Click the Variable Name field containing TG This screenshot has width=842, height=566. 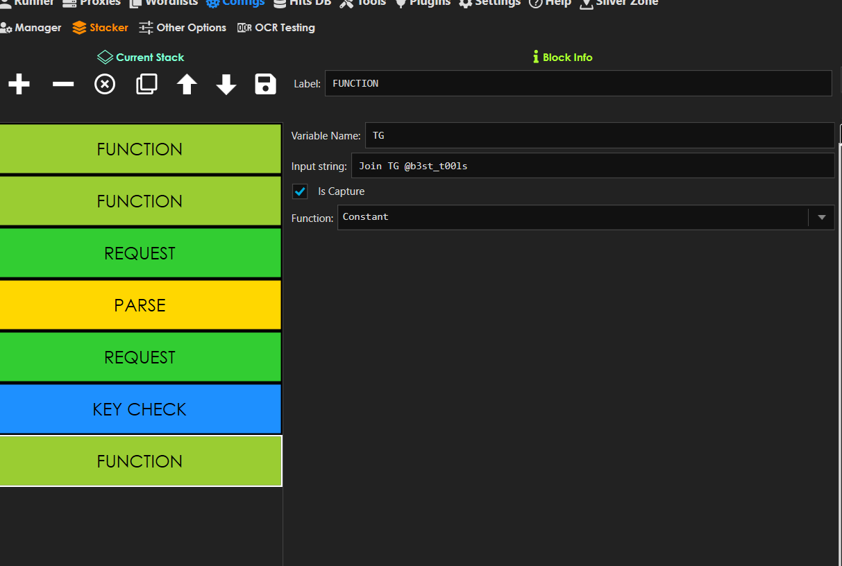pyautogui.click(x=599, y=135)
